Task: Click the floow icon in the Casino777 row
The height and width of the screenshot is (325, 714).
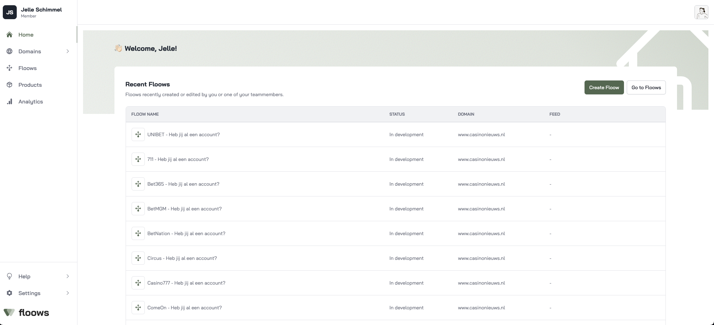Action: 138,283
